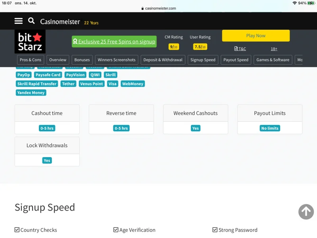The image size is (317, 238).
Task: Jump to Bonuses section
Action: pos(82,60)
